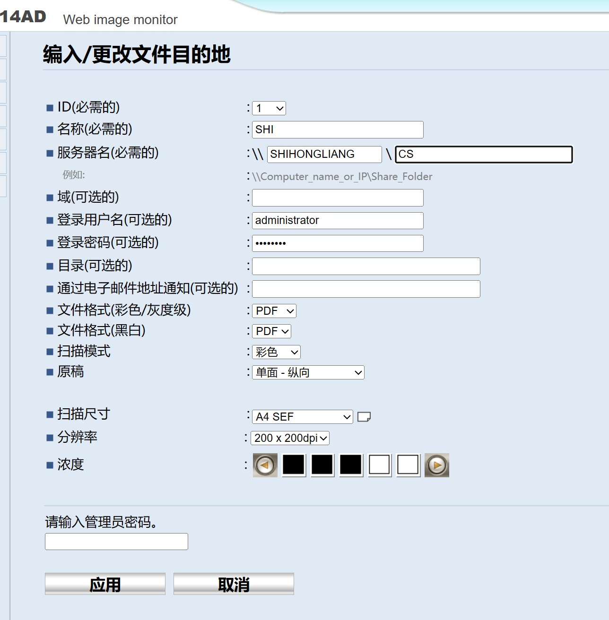609x620 pixels.
Task: Expand the scan size A4 SEF dropdown
Action: 303,417
